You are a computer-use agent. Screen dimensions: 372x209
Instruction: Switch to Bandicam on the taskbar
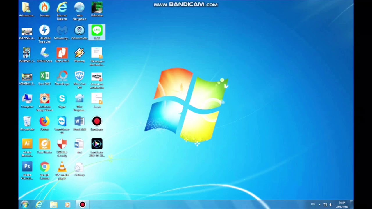[x=83, y=205]
